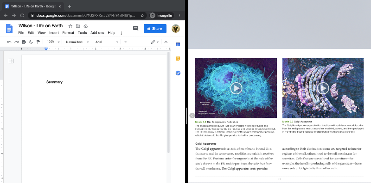
Task: Close the Wilson - Life on Earth tab
Action: (x=60, y=6)
